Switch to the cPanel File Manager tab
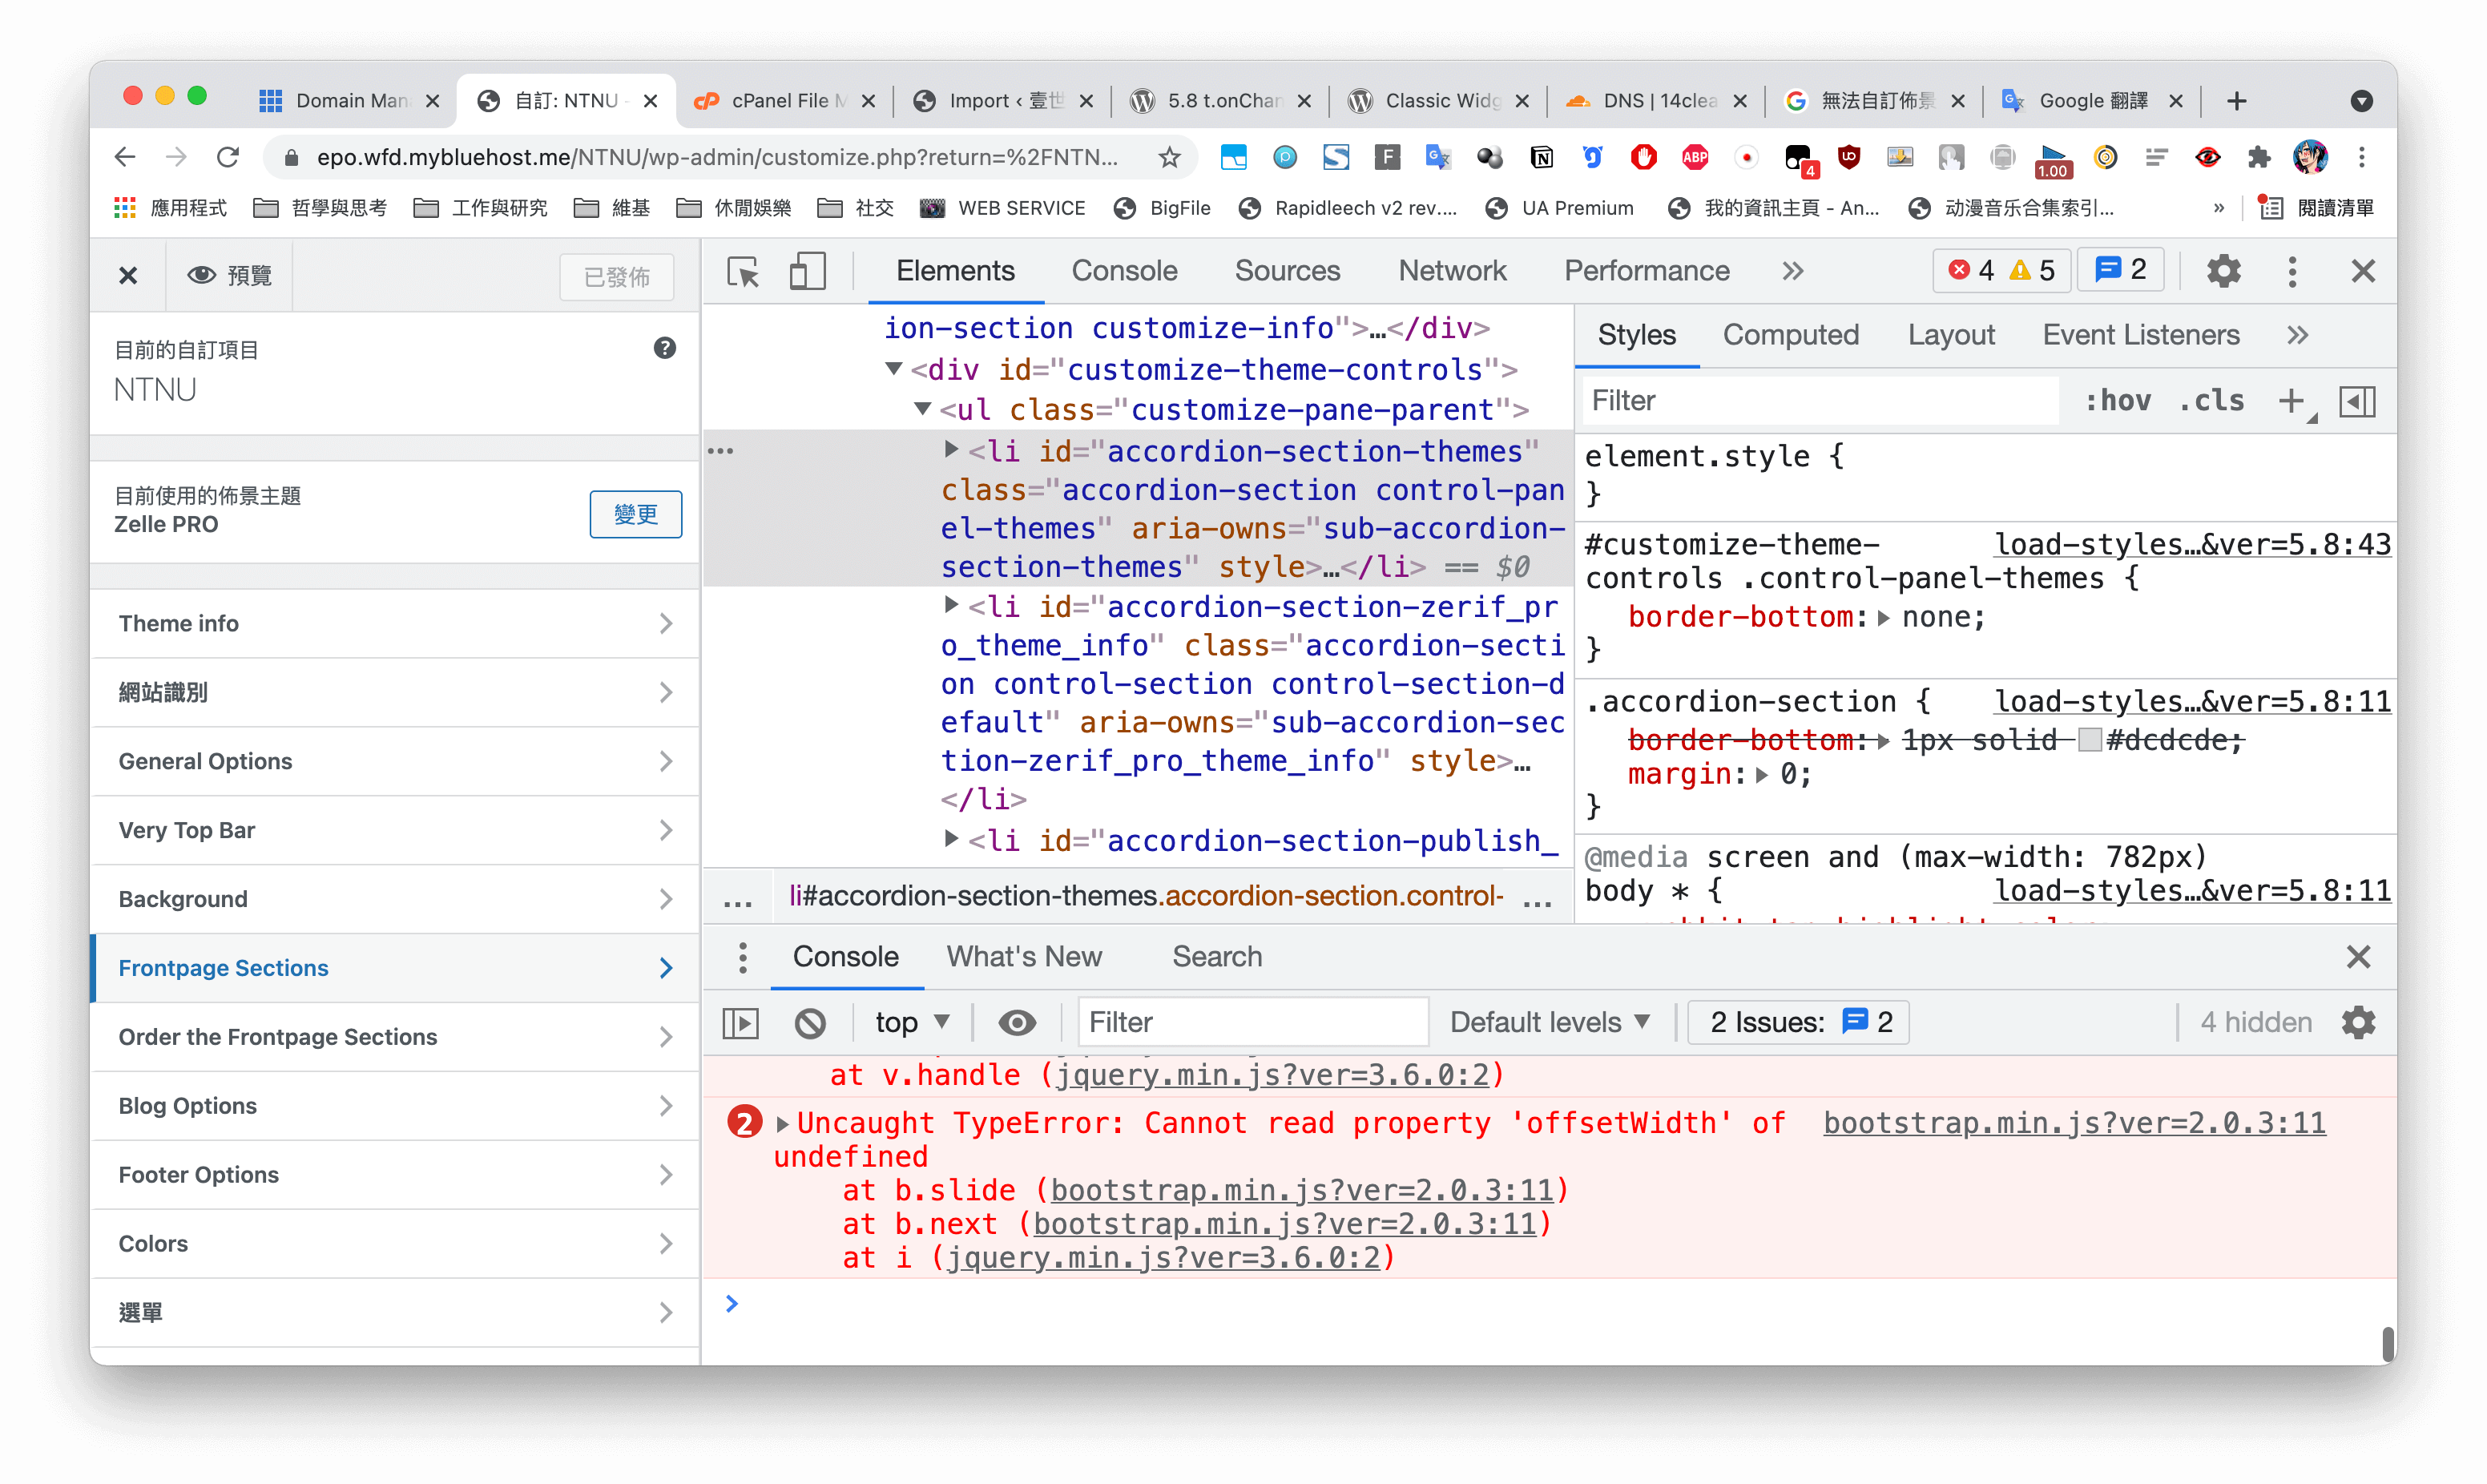 [784, 101]
